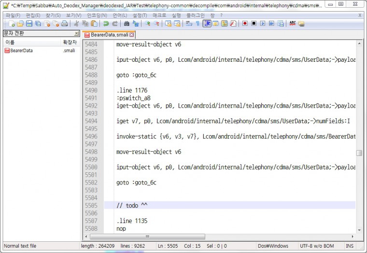This screenshot has height=253, width=367.
Task: Click the vertical scrollbar up arrow
Action: [x=359, y=43]
